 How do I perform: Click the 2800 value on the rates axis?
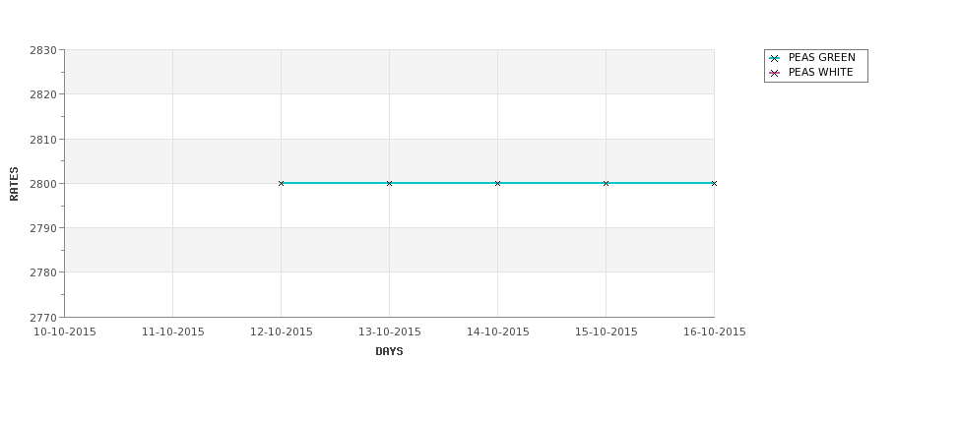(x=43, y=184)
